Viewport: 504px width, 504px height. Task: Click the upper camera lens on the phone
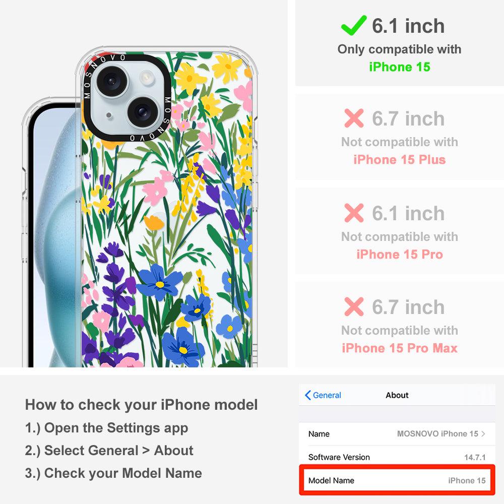111,81
